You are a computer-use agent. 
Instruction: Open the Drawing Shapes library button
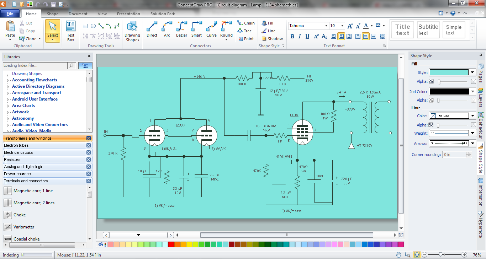point(132,31)
